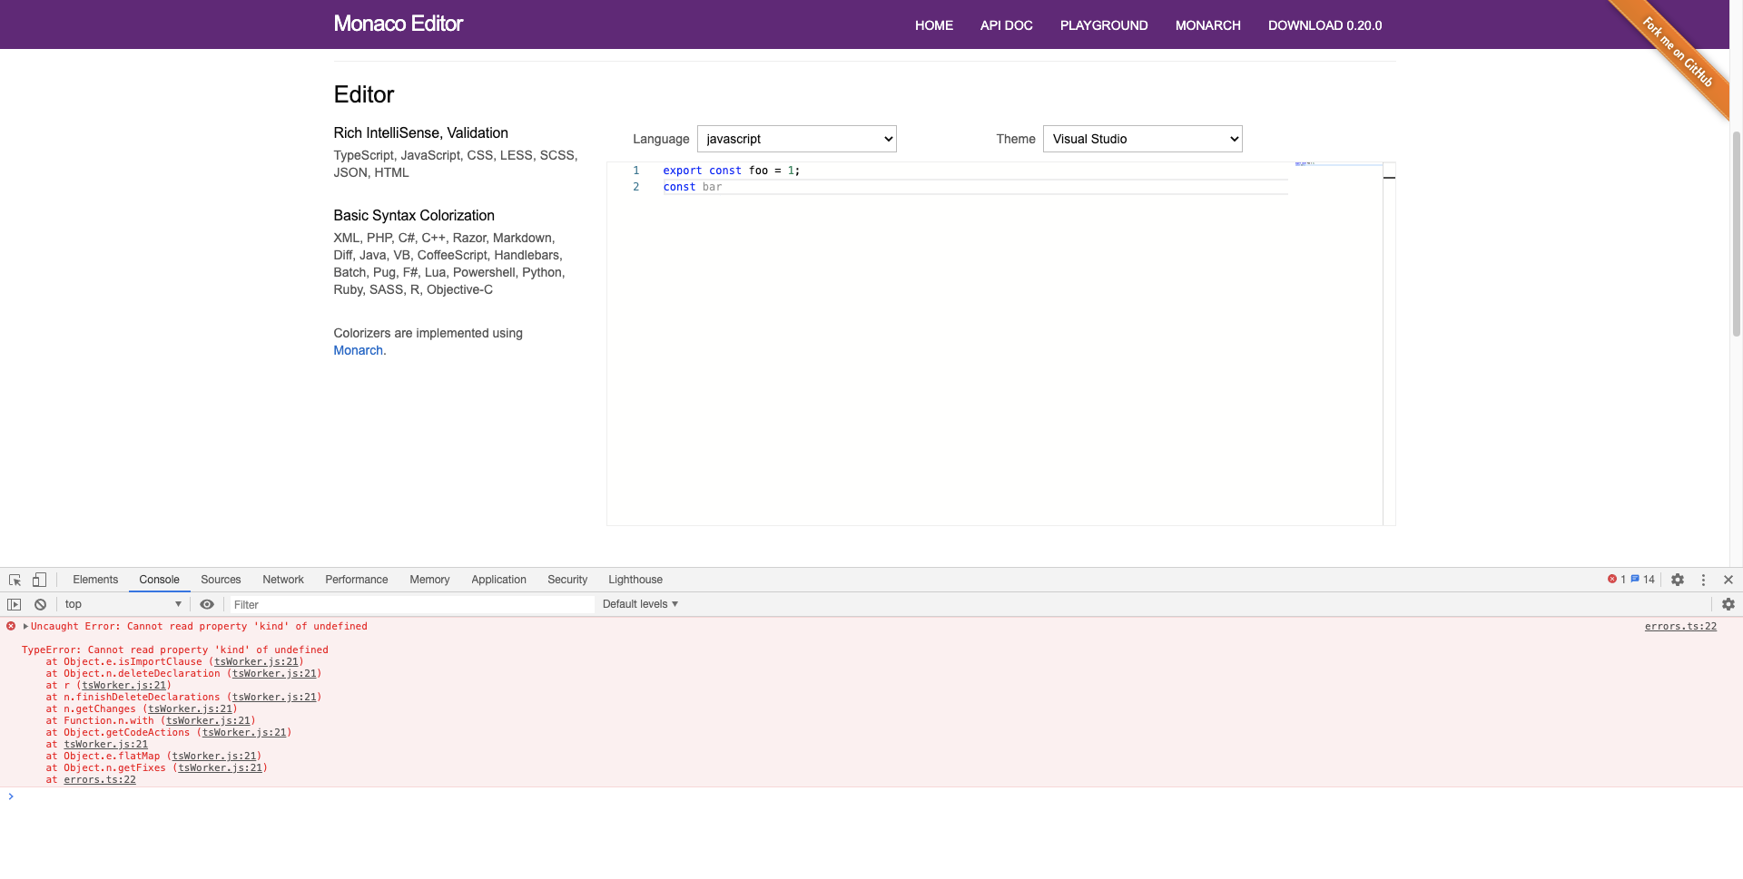Click the console prompt input line
The width and height of the screenshot is (1743, 879).
click(x=871, y=796)
